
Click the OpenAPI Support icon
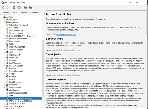[7, 66]
